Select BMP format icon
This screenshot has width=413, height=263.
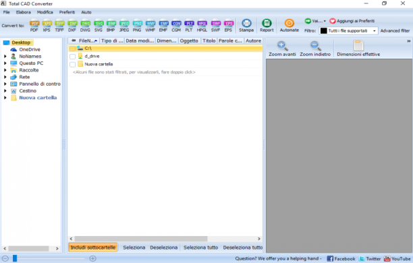111,26
